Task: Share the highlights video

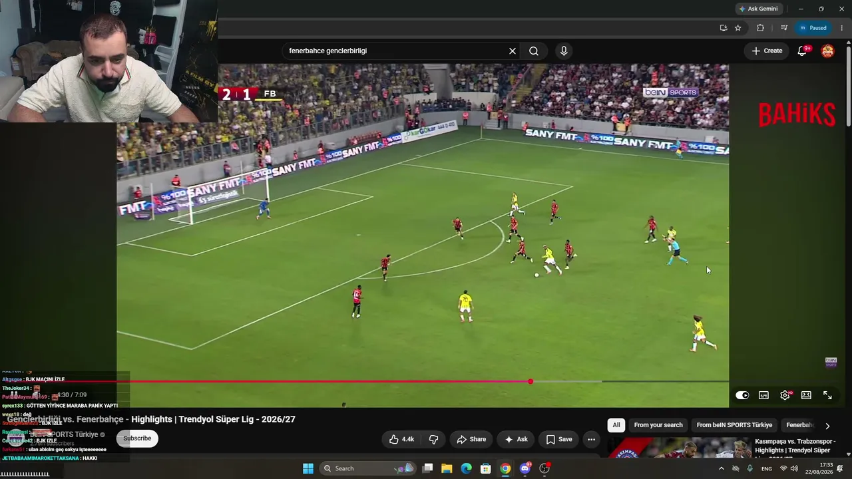Action: [x=471, y=439]
